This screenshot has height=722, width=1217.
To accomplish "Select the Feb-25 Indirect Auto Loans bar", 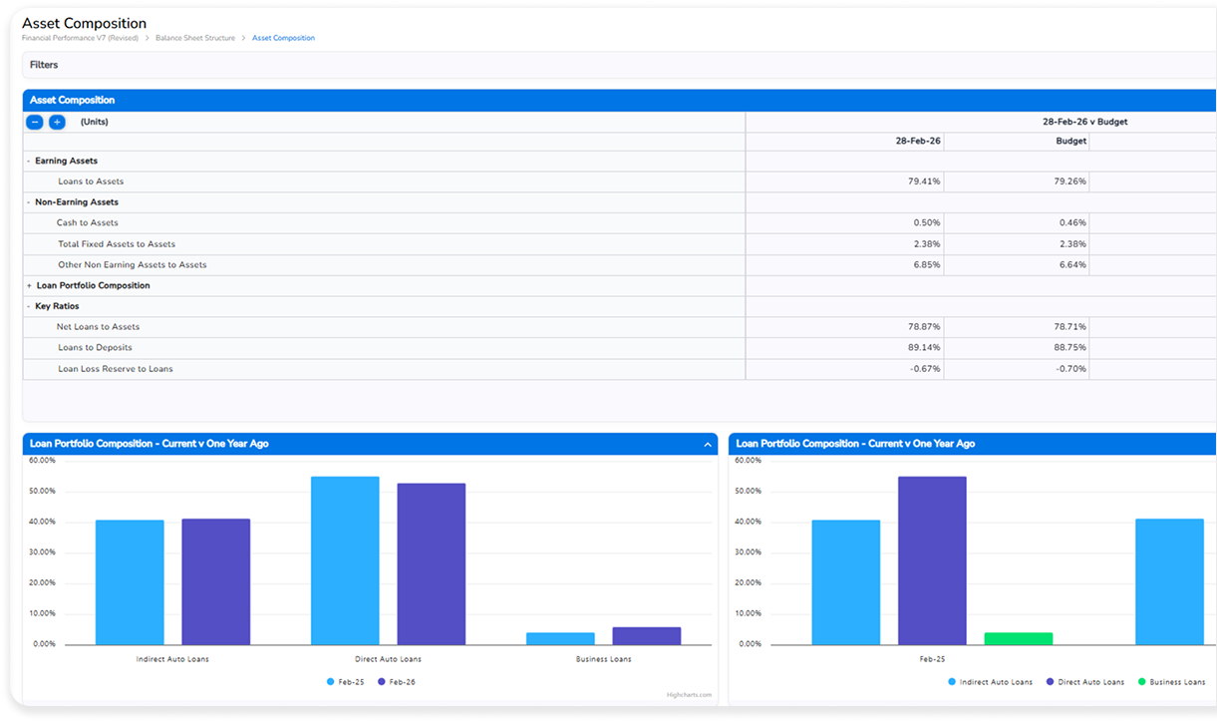I will (x=130, y=582).
